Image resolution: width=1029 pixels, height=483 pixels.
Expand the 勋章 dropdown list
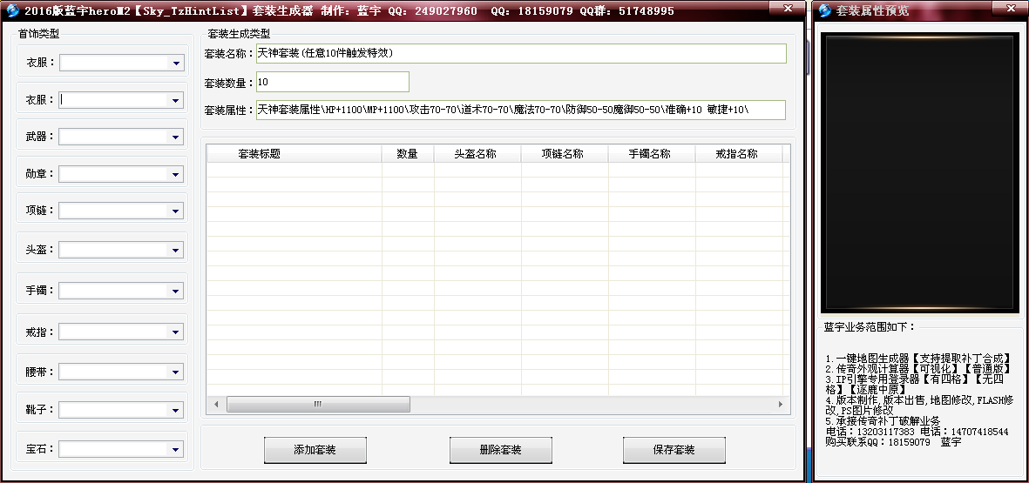point(175,174)
